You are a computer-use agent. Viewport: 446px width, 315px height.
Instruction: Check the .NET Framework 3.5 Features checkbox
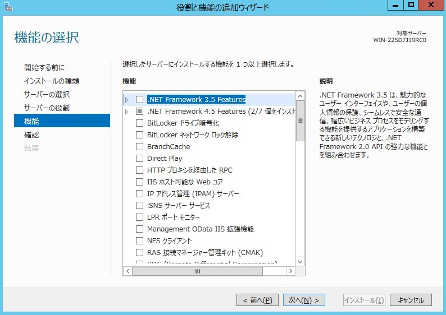[x=139, y=100]
